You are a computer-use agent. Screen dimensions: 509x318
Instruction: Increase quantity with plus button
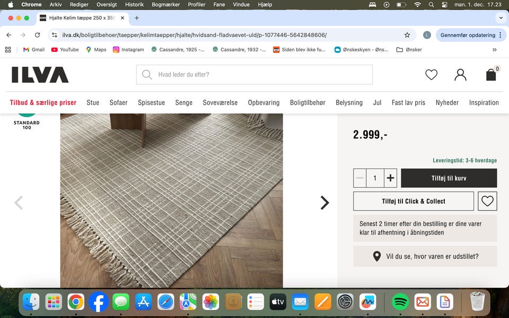pyautogui.click(x=391, y=178)
